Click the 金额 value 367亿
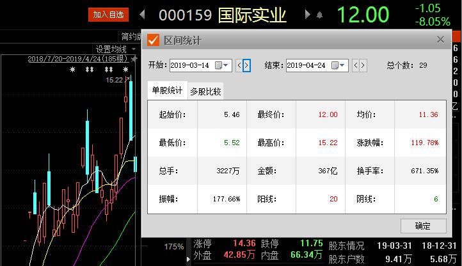Viewport: 462px width, 266px height. click(328, 171)
